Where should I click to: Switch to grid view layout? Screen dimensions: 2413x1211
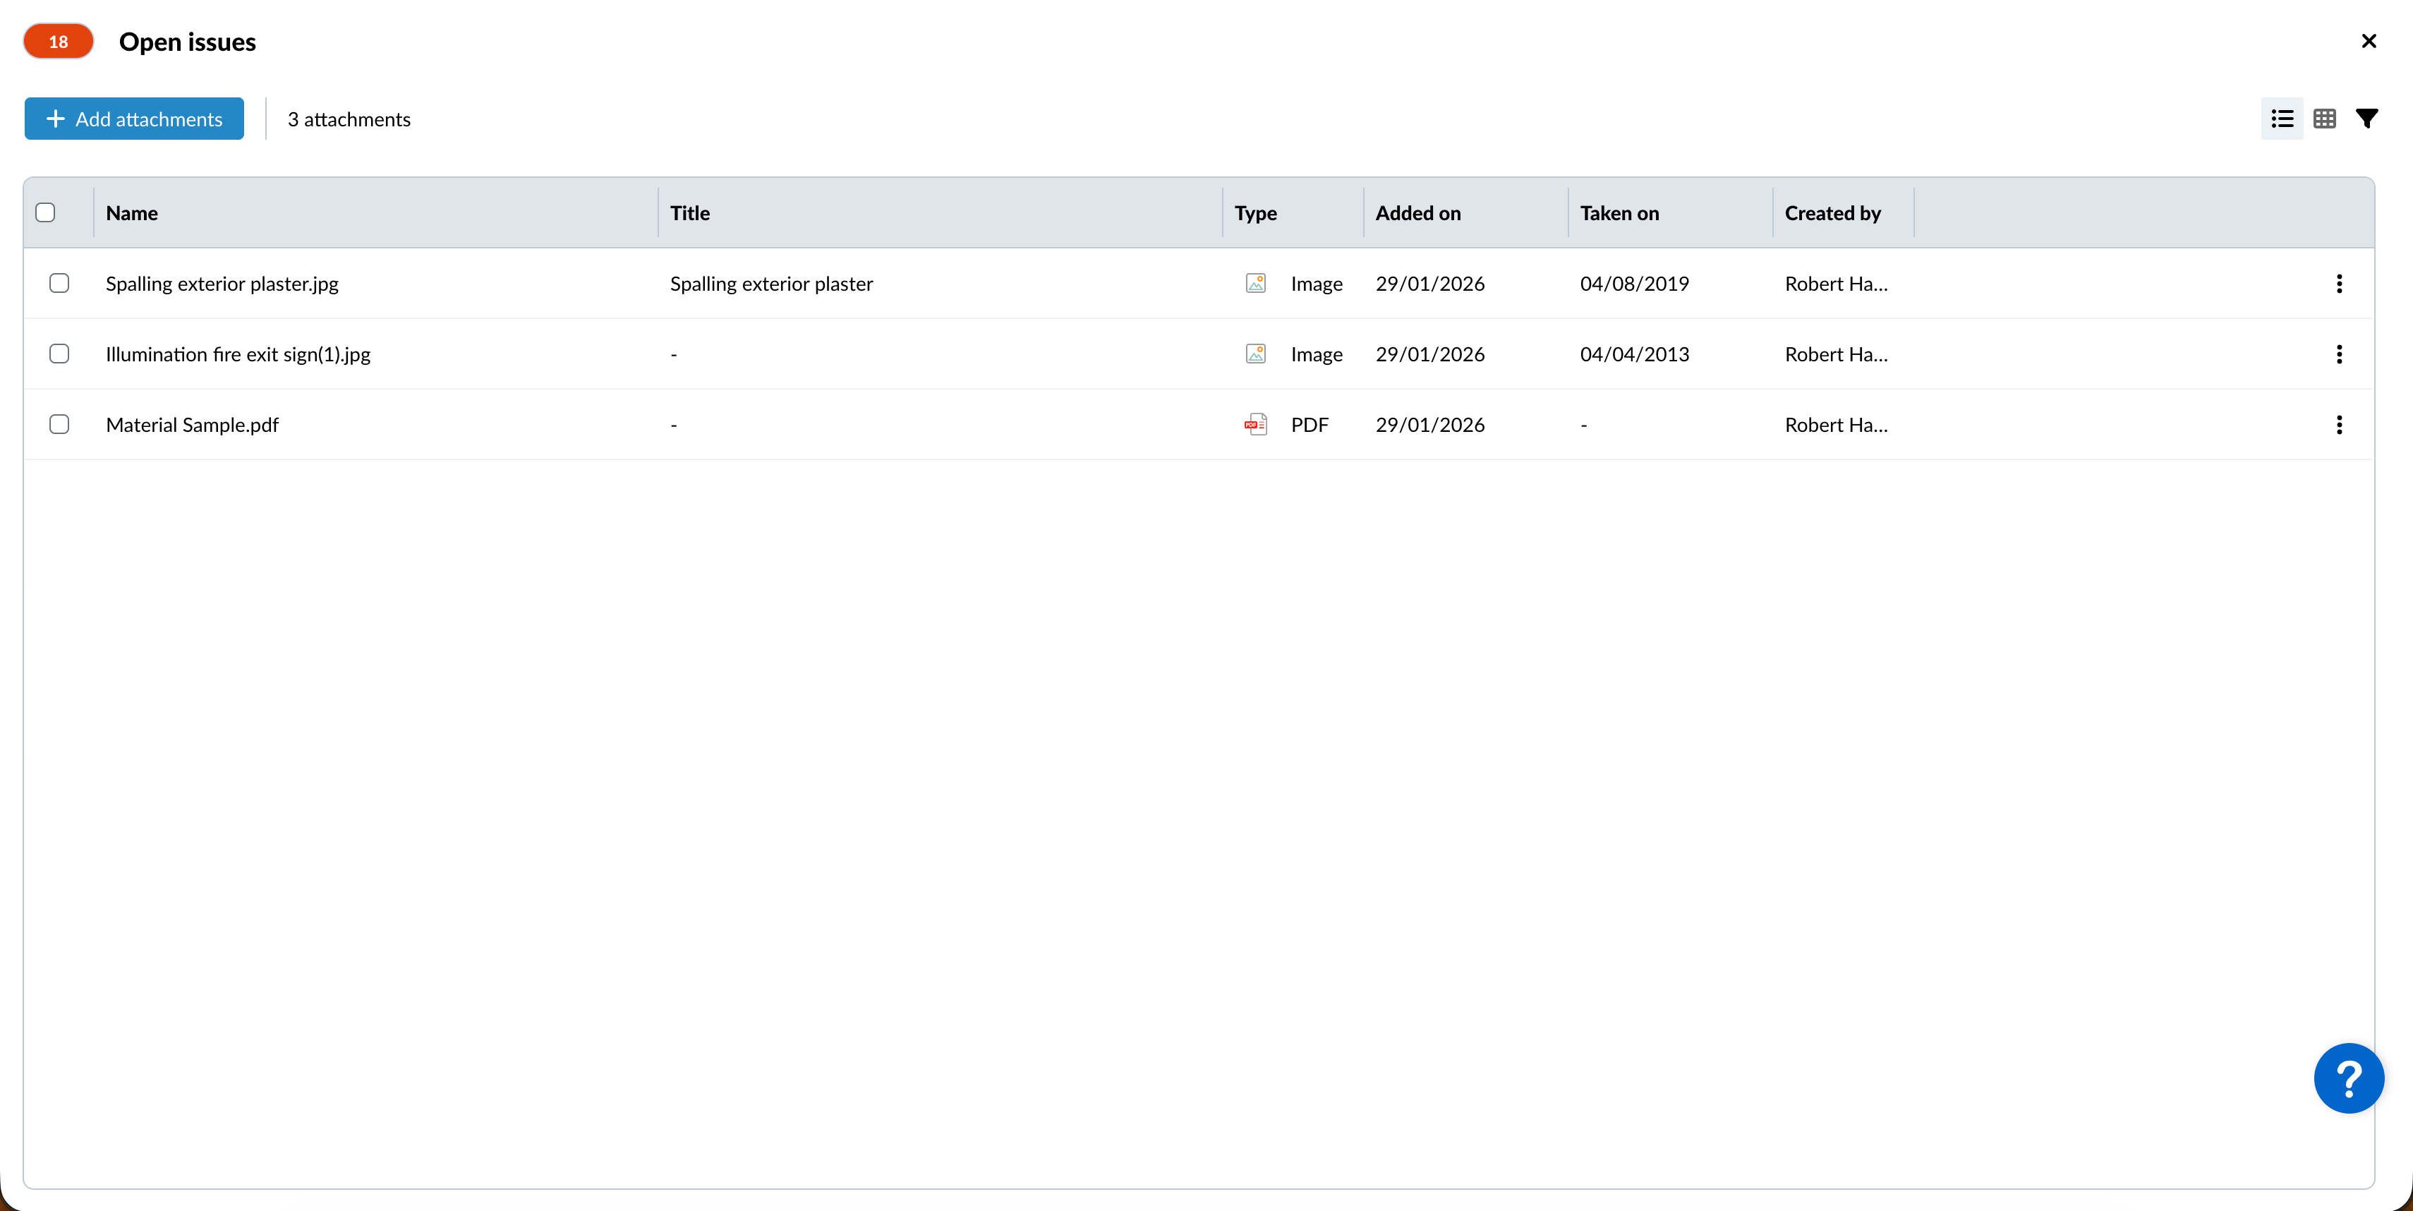pyautogui.click(x=2324, y=119)
